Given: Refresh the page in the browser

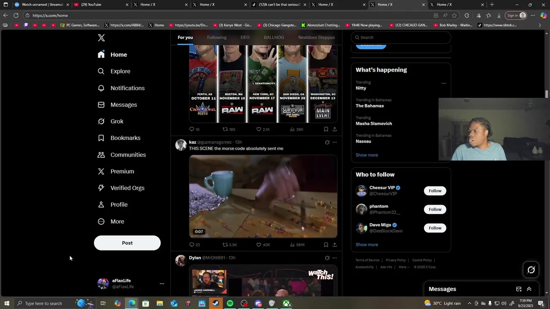Looking at the screenshot, I should click(16, 15).
